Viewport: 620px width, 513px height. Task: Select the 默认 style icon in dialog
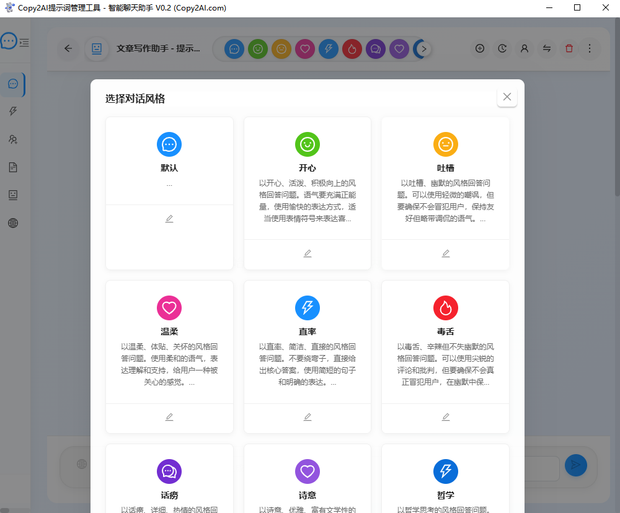[x=169, y=144]
